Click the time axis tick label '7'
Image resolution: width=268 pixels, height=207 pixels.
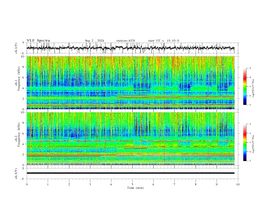click(175, 184)
